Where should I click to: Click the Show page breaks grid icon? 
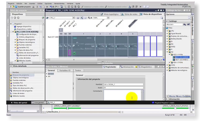coord(85,18)
